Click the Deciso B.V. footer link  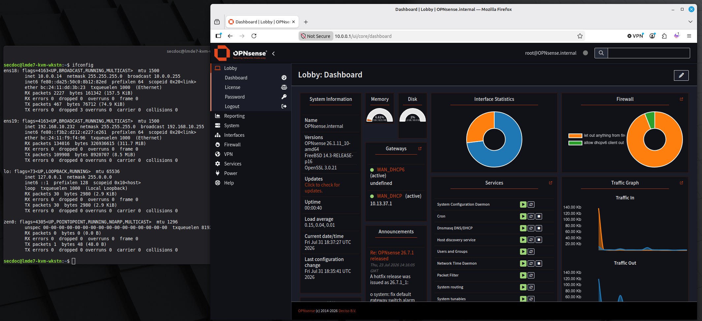coord(347,311)
